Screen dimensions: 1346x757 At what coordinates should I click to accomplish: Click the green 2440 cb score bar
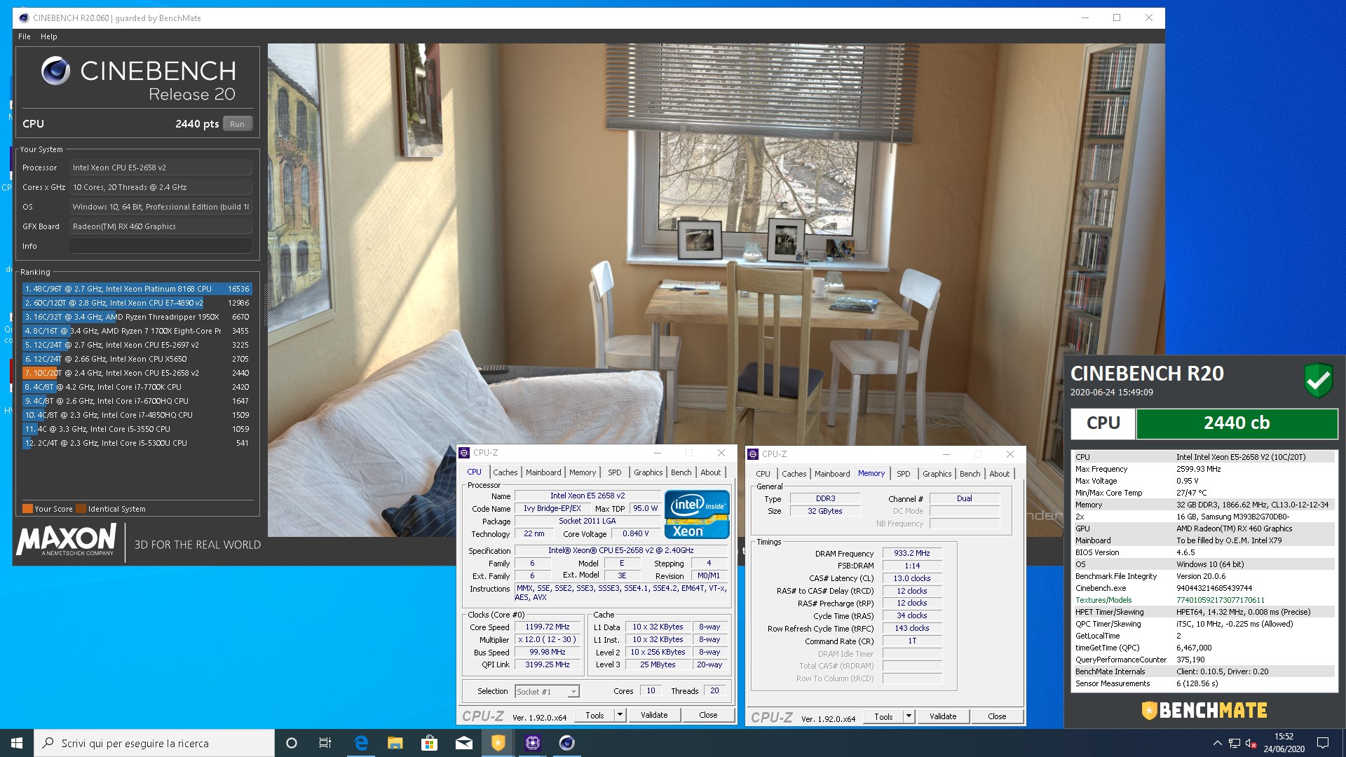pyautogui.click(x=1237, y=423)
